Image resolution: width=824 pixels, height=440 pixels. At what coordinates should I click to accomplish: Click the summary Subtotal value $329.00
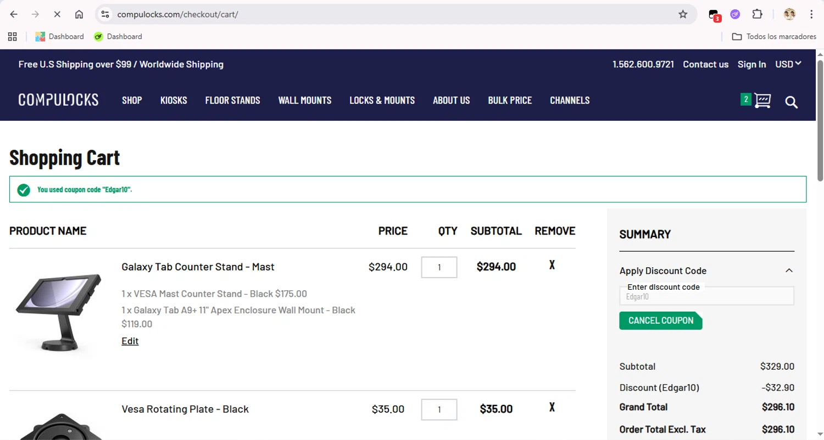[x=777, y=366]
